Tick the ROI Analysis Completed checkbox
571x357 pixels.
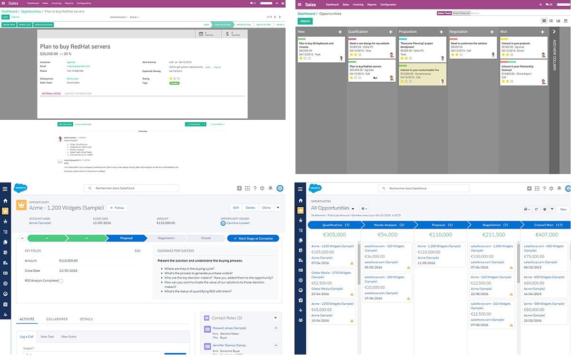(x=61, y=281)
